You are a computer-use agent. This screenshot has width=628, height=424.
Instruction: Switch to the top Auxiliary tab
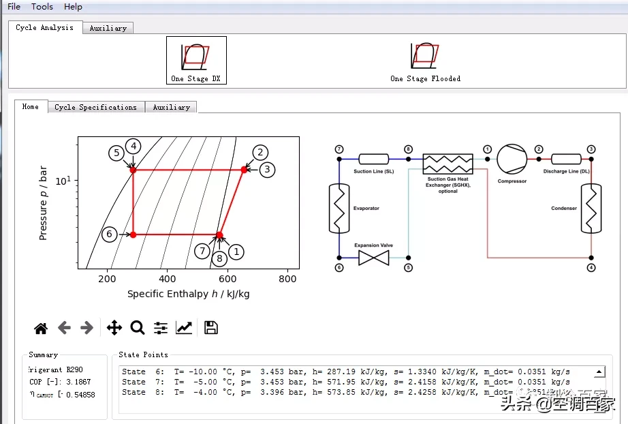(108, 28)
